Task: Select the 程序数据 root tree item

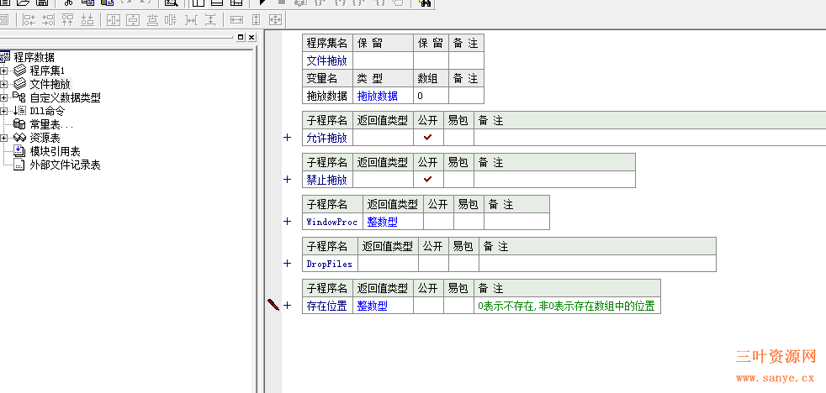Action: 34,57
